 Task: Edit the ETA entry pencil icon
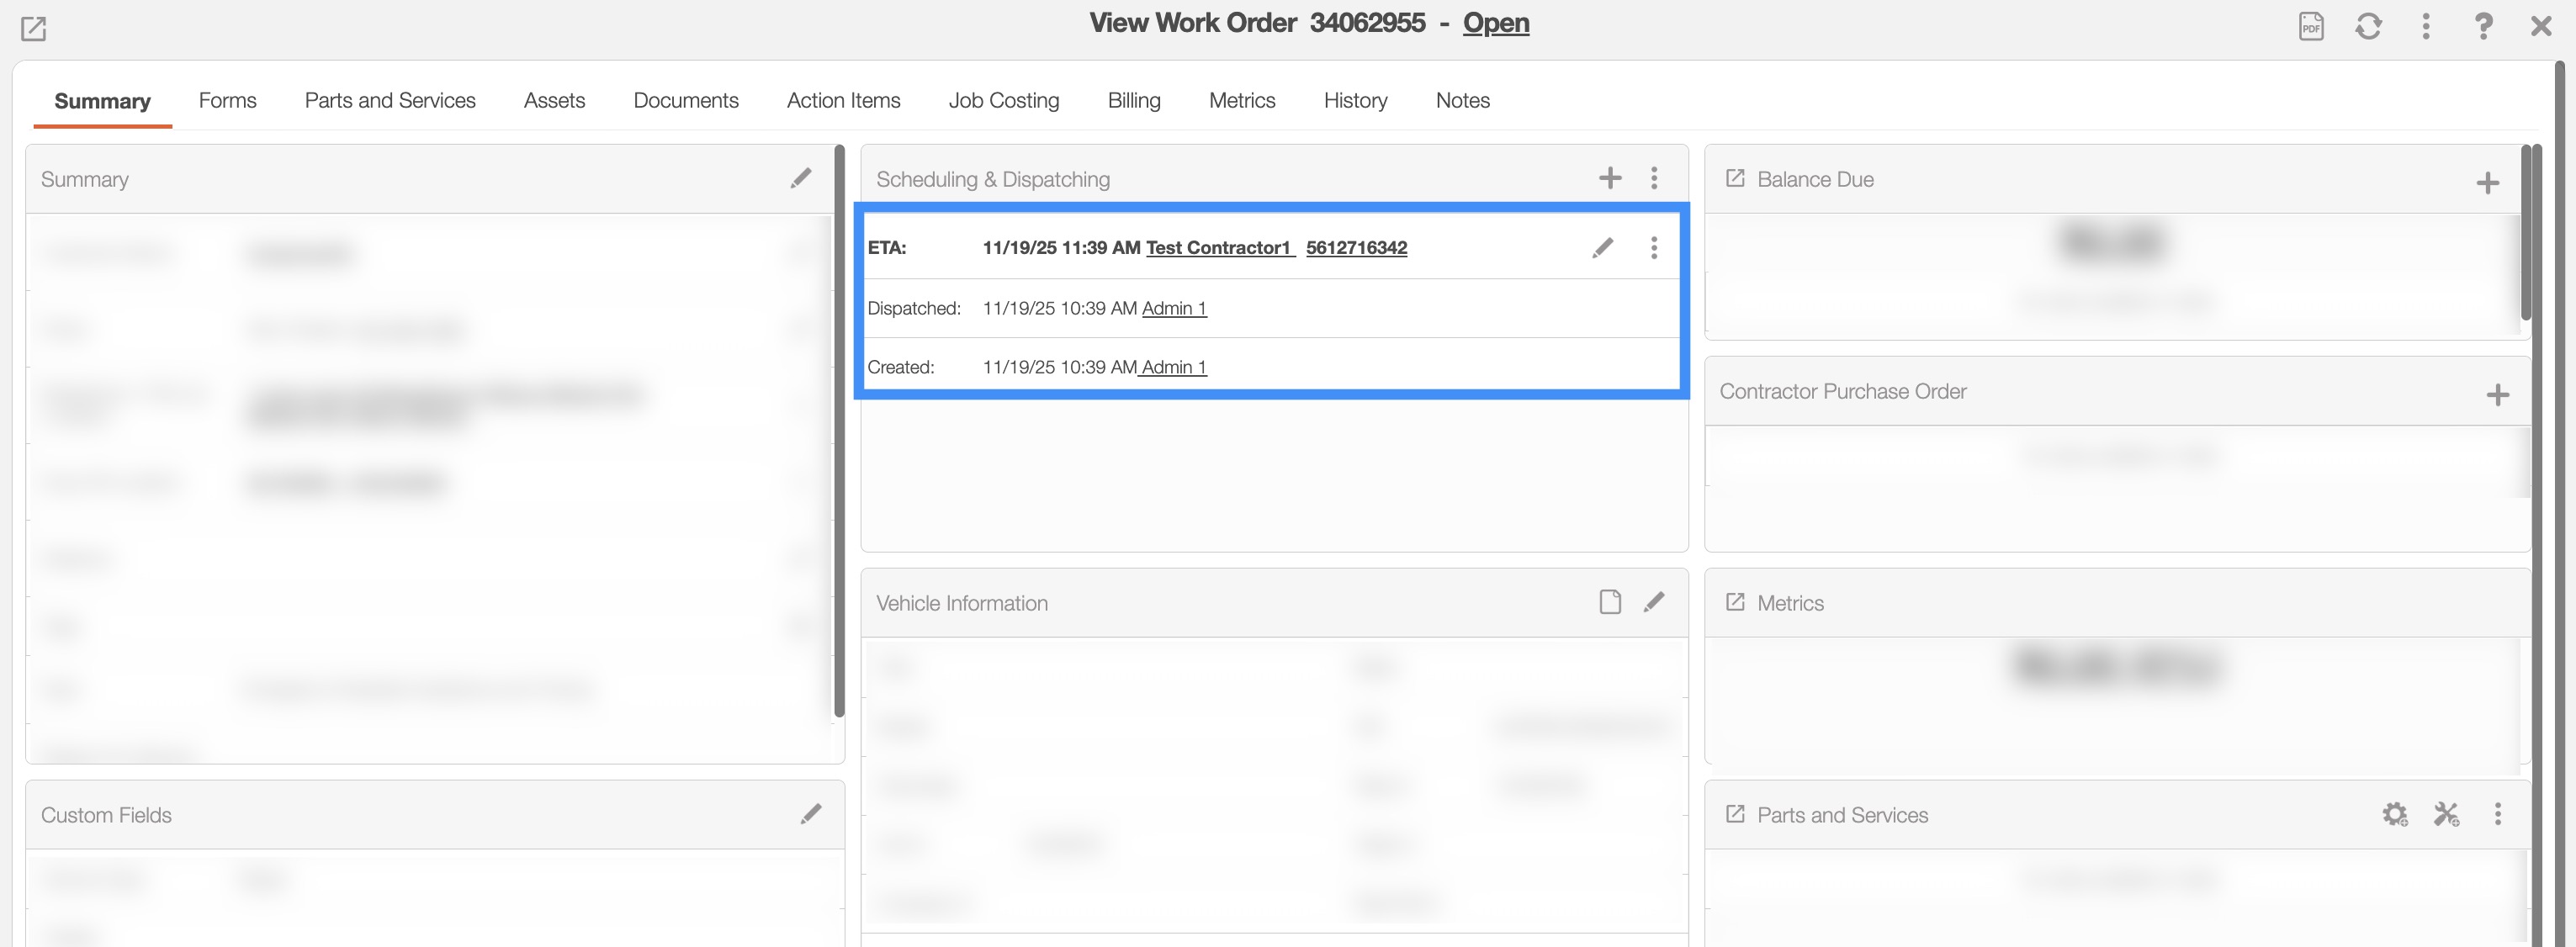point(1603,247)
